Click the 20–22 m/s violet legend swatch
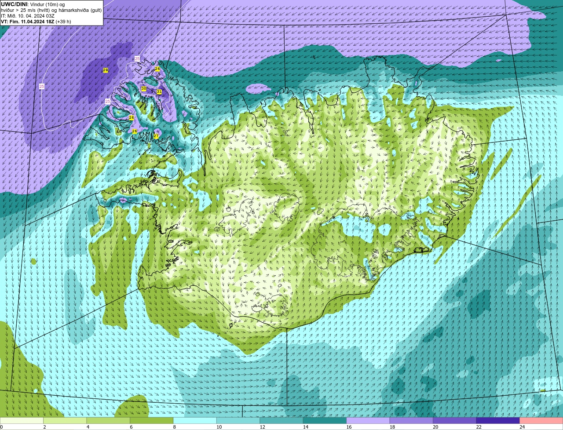 (455, 420)
